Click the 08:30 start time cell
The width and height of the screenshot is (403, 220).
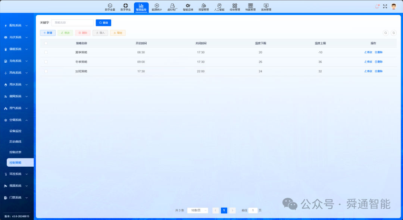point(141,52)
